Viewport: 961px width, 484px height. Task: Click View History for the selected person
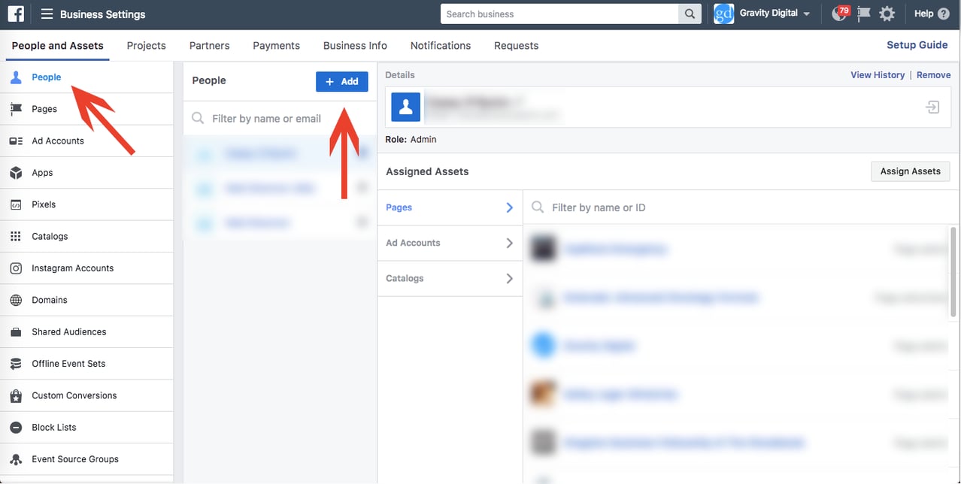[878, 74]
